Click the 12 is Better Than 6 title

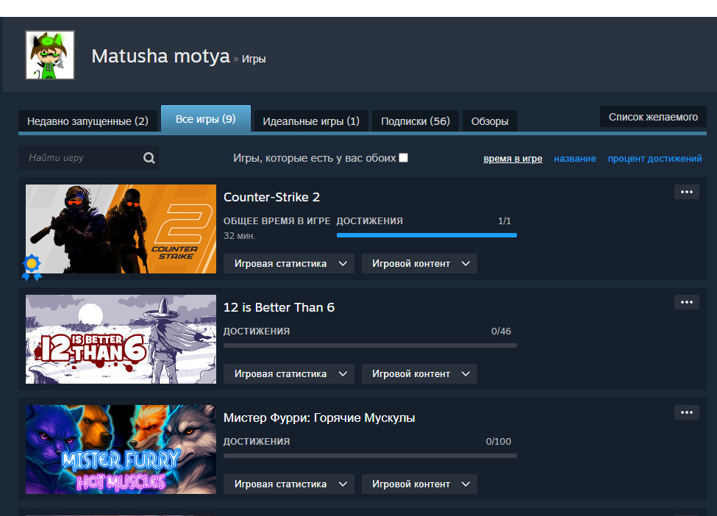pos(279,307)
